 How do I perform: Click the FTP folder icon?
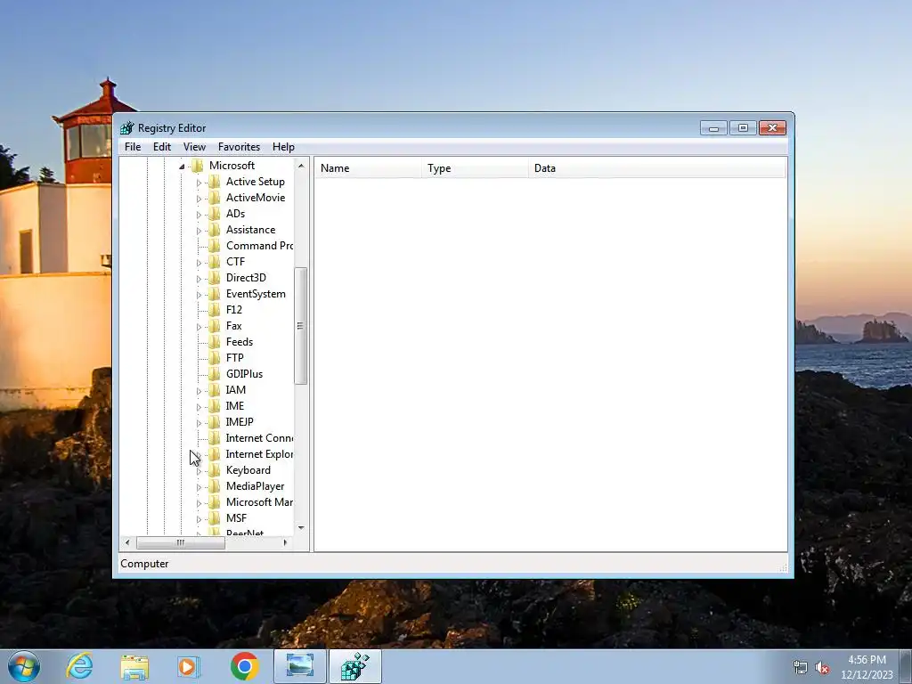[x=215, y=358]
